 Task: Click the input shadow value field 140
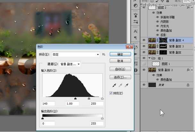pos(48,104)
